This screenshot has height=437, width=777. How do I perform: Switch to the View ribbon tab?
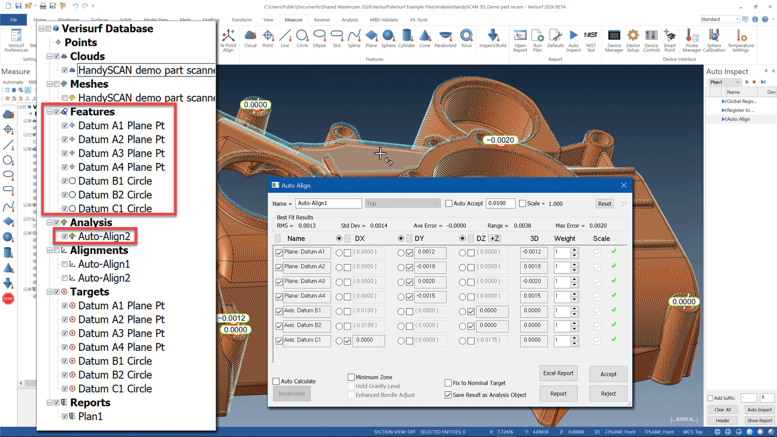click(268, 20)
